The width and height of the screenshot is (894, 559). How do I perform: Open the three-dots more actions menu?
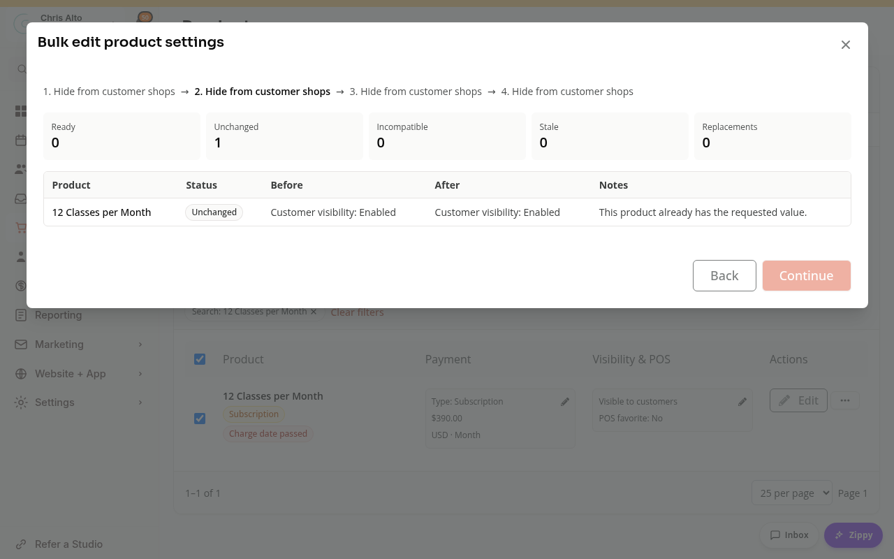tap(845, 400)
